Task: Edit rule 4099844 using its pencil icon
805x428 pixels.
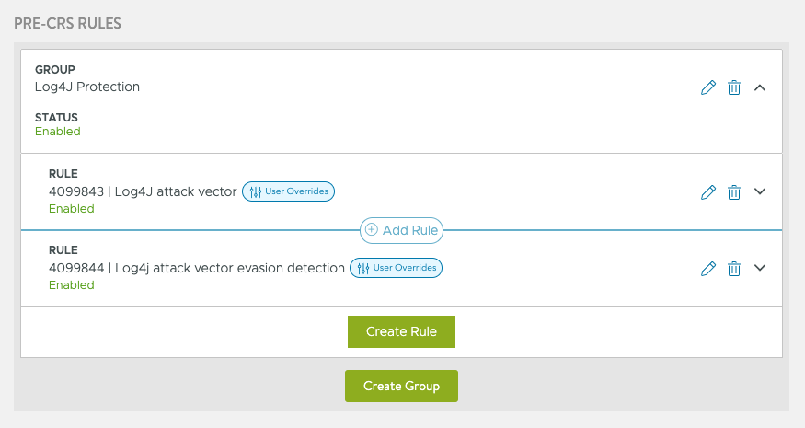Action: [x=708, y=269]
